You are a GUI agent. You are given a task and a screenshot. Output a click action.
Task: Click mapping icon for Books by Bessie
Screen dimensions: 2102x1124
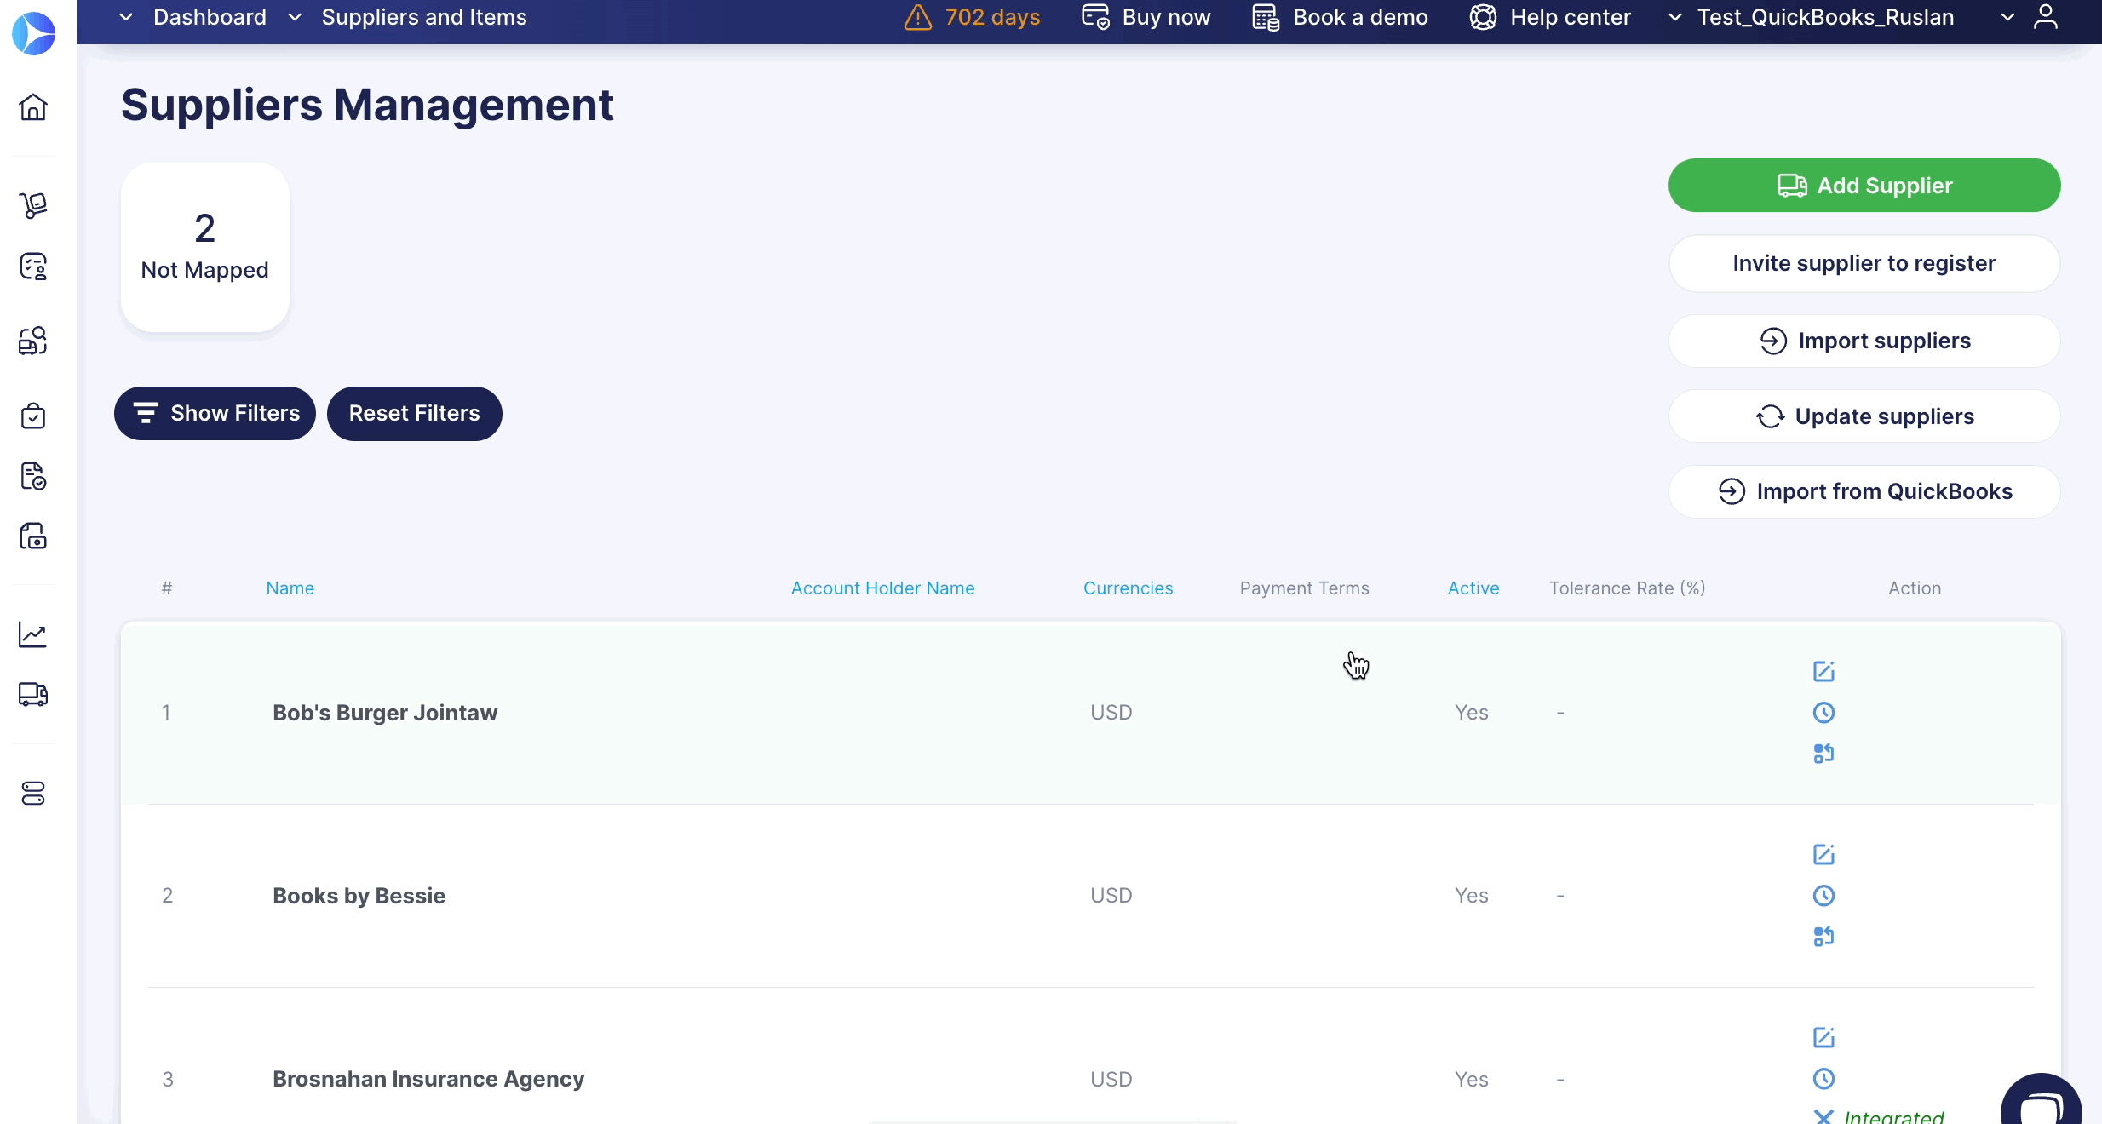point(1823,936)
